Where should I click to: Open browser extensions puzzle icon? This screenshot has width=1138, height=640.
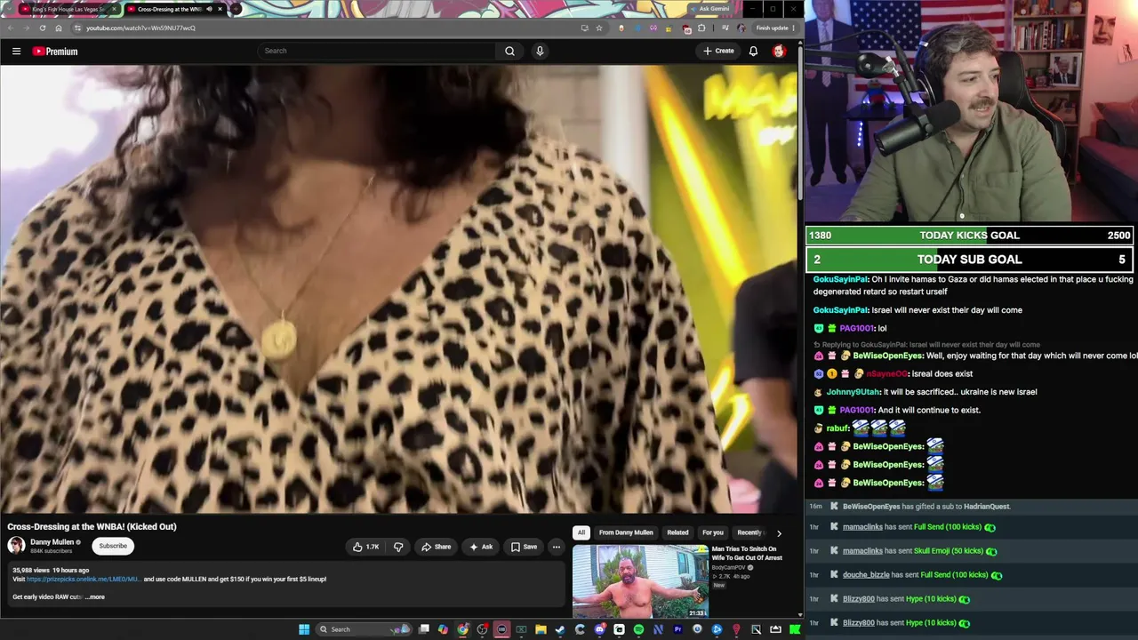[x=701, y=28]
